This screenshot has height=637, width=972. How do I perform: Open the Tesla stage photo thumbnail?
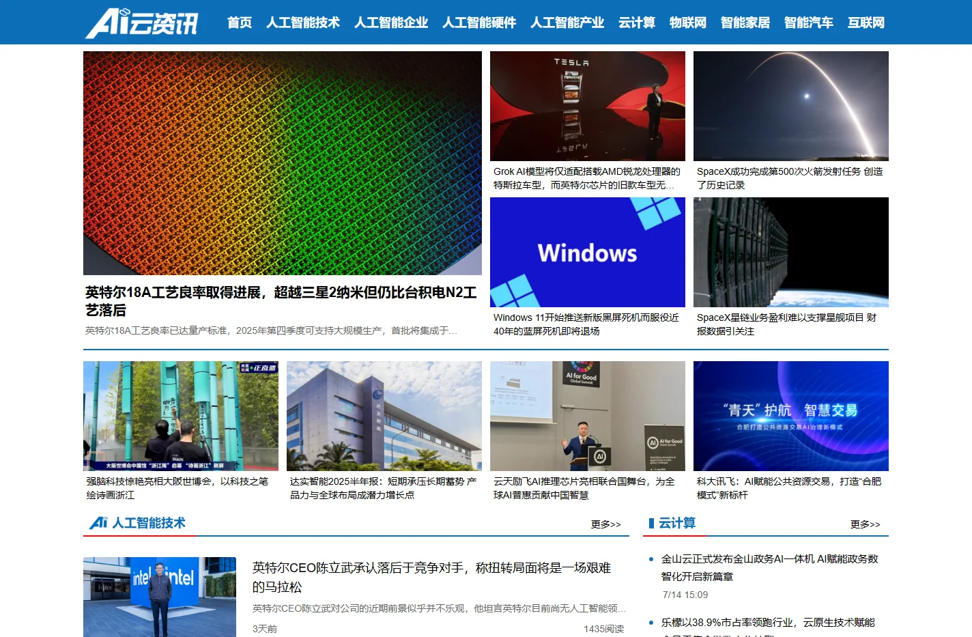(588, 106)
